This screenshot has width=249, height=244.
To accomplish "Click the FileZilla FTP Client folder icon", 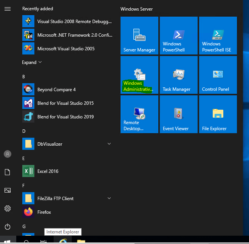I will click(x=28, y=198).
